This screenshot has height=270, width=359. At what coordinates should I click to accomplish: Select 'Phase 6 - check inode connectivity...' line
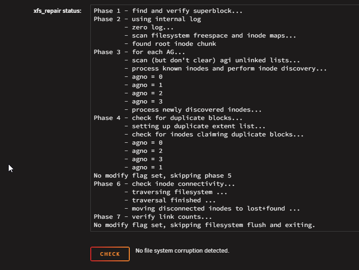pos(164,184)
